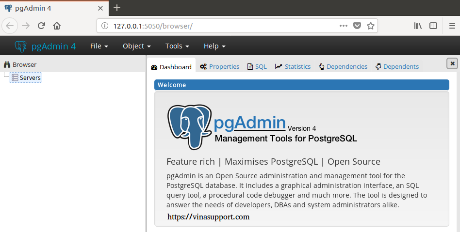Save page to Pocket icon

coord(357,26)
